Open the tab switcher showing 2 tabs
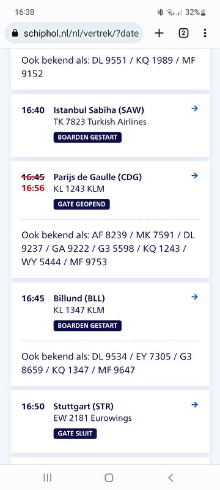The width and height of the screenshot is (220, 490). [183, 33]
